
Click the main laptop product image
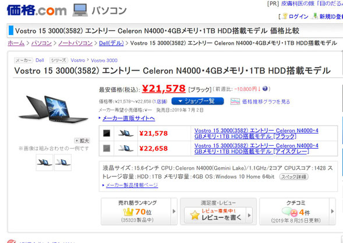click(54, 109)
